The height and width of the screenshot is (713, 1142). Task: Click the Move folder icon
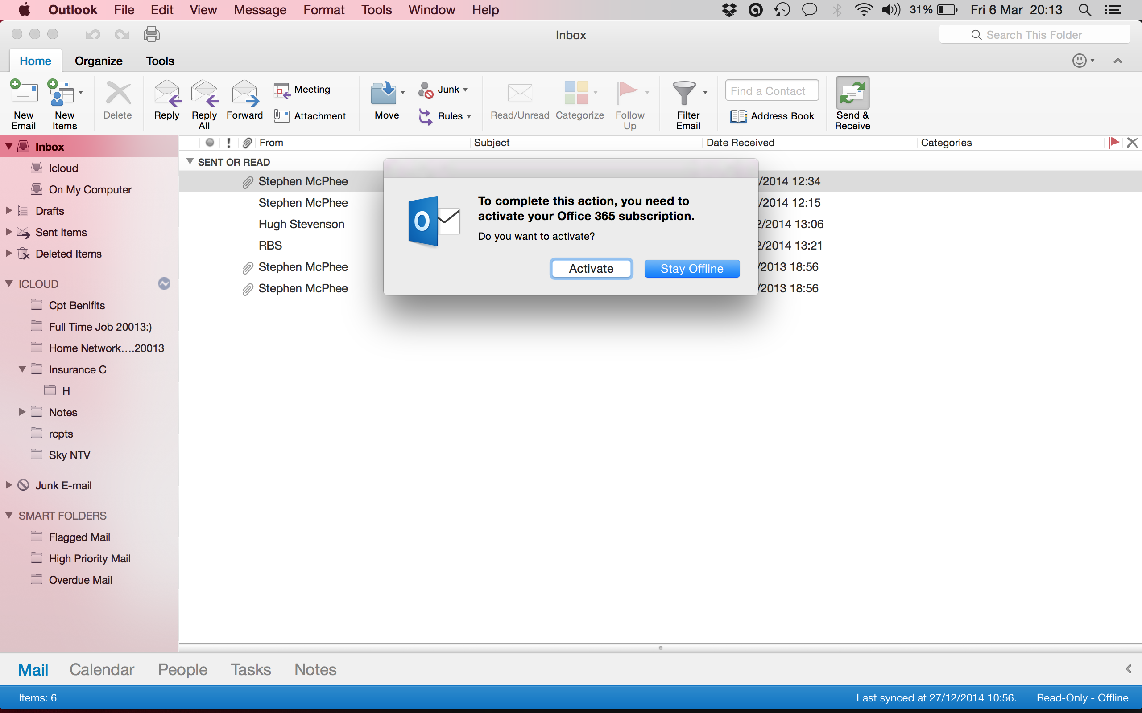click(x=384, y=92)
